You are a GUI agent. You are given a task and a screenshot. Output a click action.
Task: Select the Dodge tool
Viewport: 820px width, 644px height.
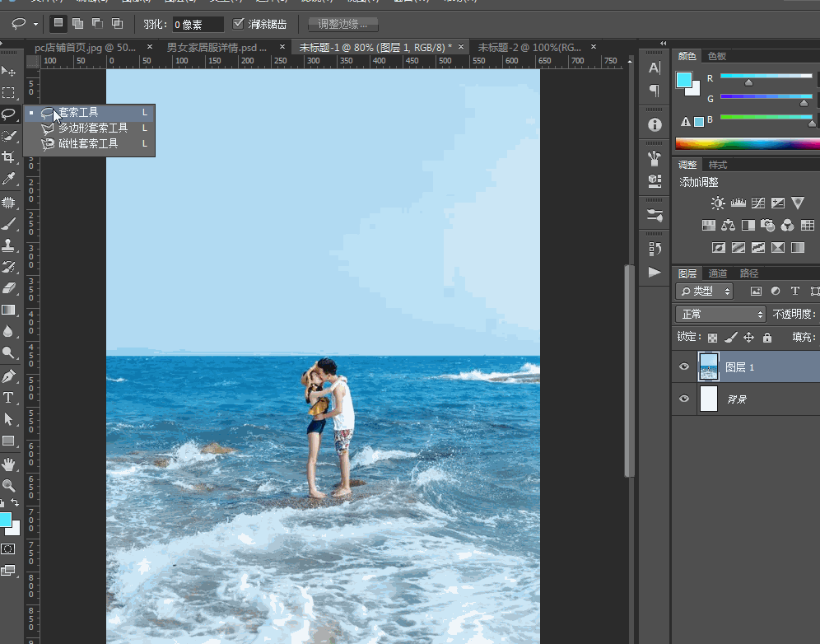8,352
